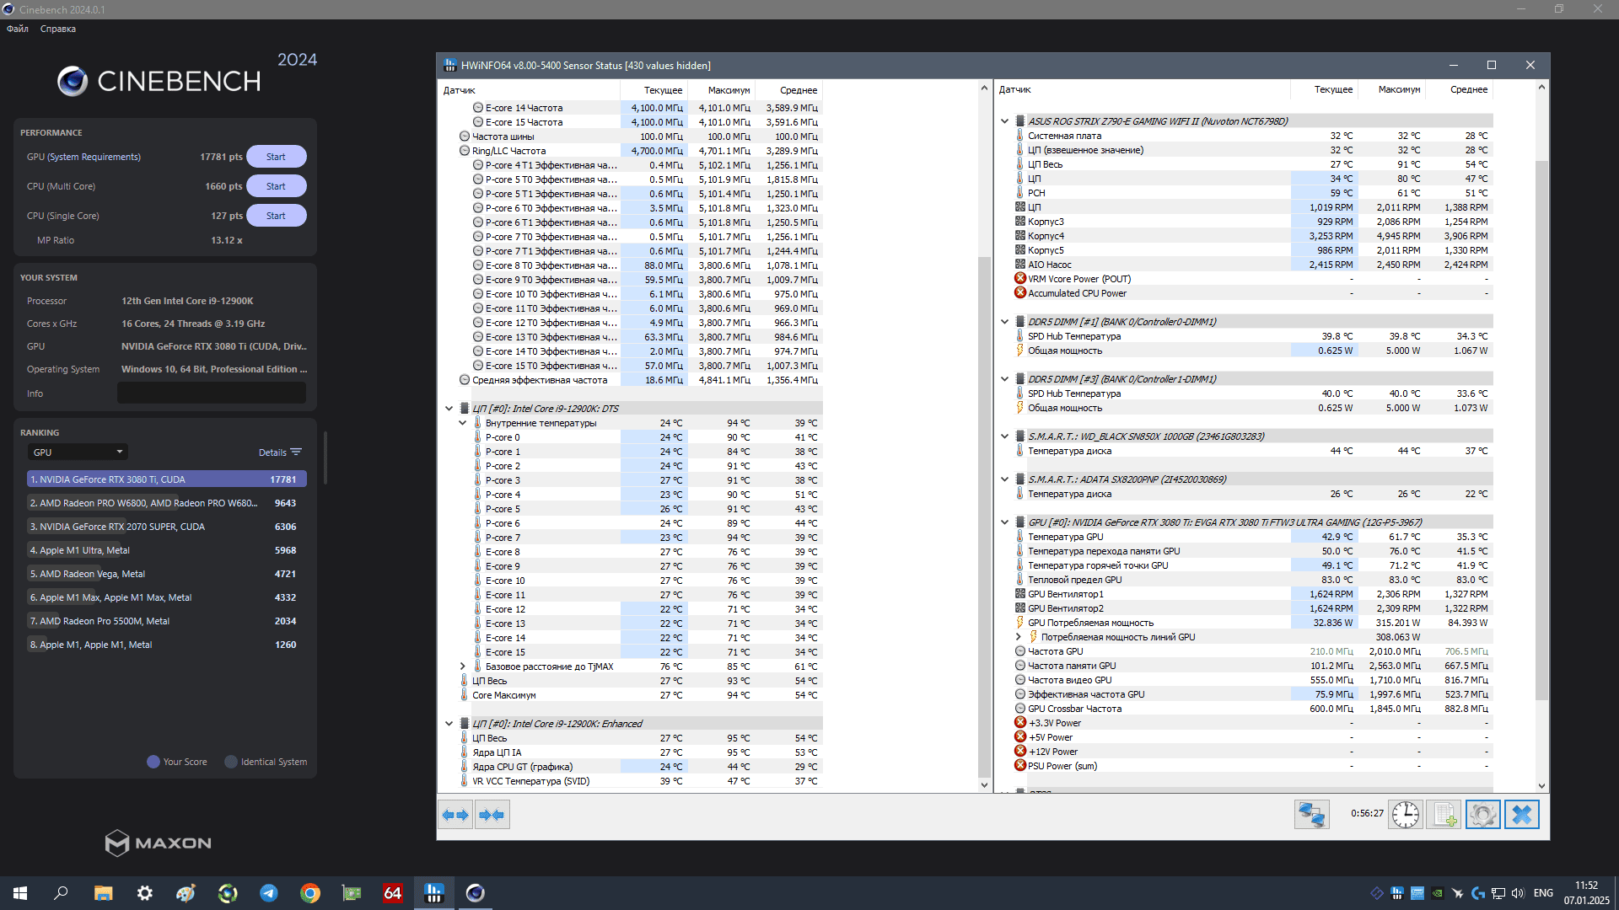Select the Средняя эффективная частота row
Image resolution: width=1619 pixels, height=910 pixels.
coord(639,380)
